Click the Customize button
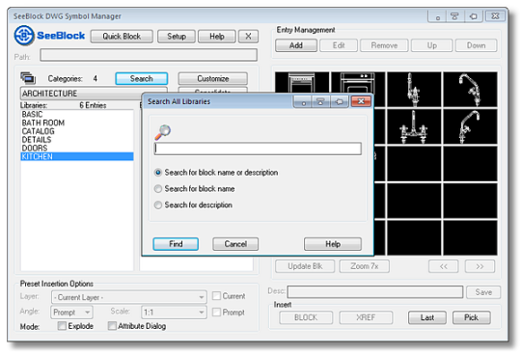521x354 pixels. point(213,79)
